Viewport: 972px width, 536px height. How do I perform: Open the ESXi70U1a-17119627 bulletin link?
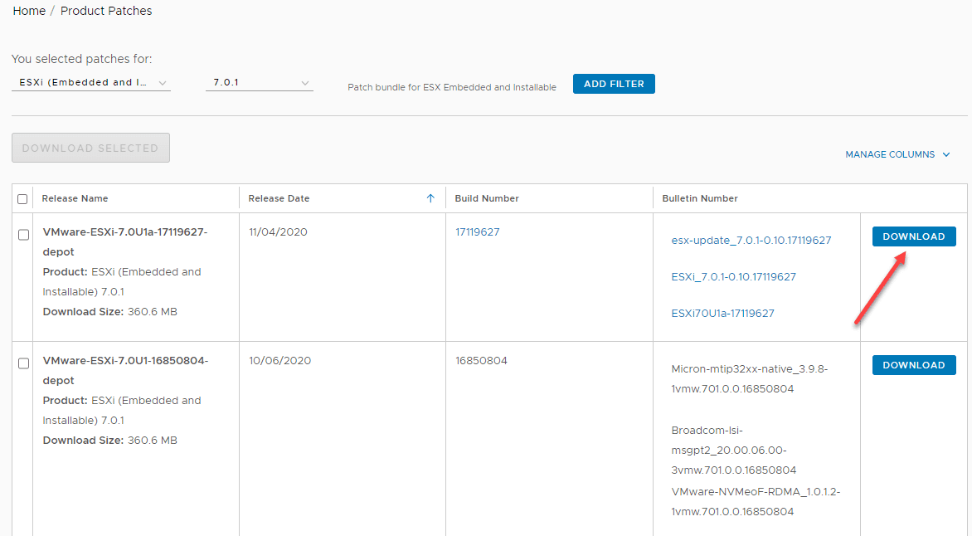pyautogui.click(x=723, y=314)
